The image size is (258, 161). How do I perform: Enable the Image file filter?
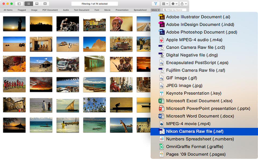tap(34, 10)
